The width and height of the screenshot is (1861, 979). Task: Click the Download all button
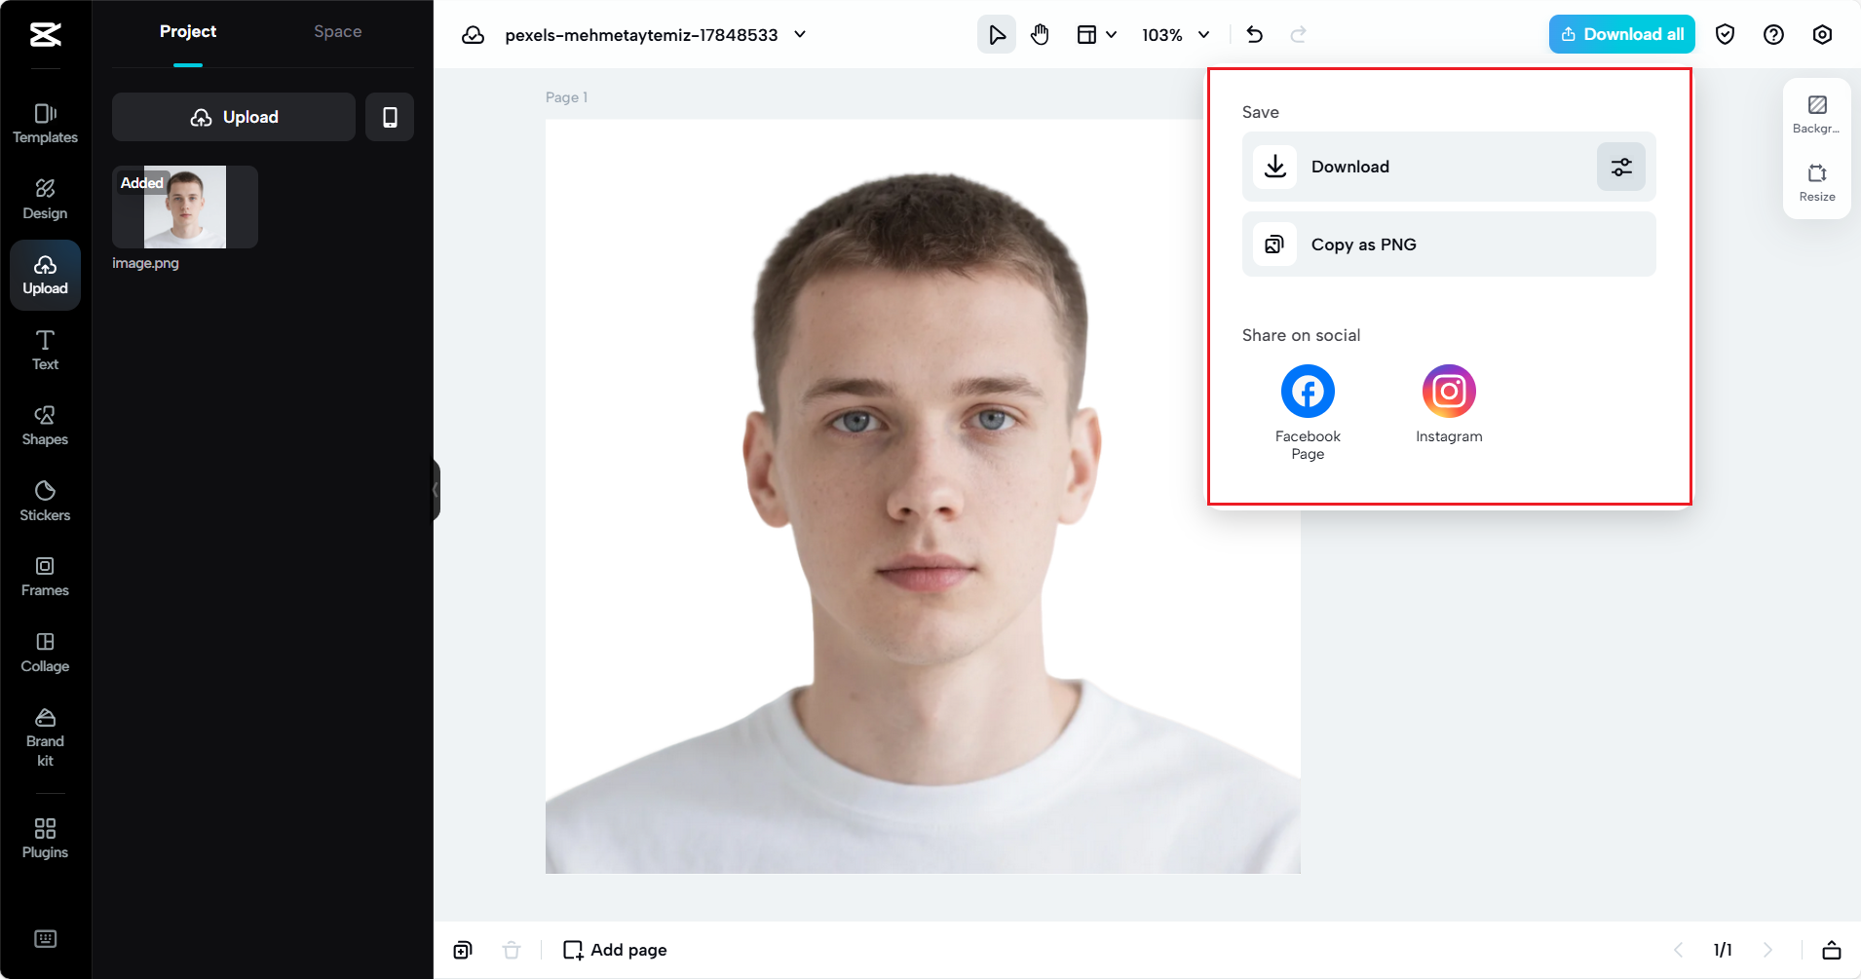coord(1621,34)
